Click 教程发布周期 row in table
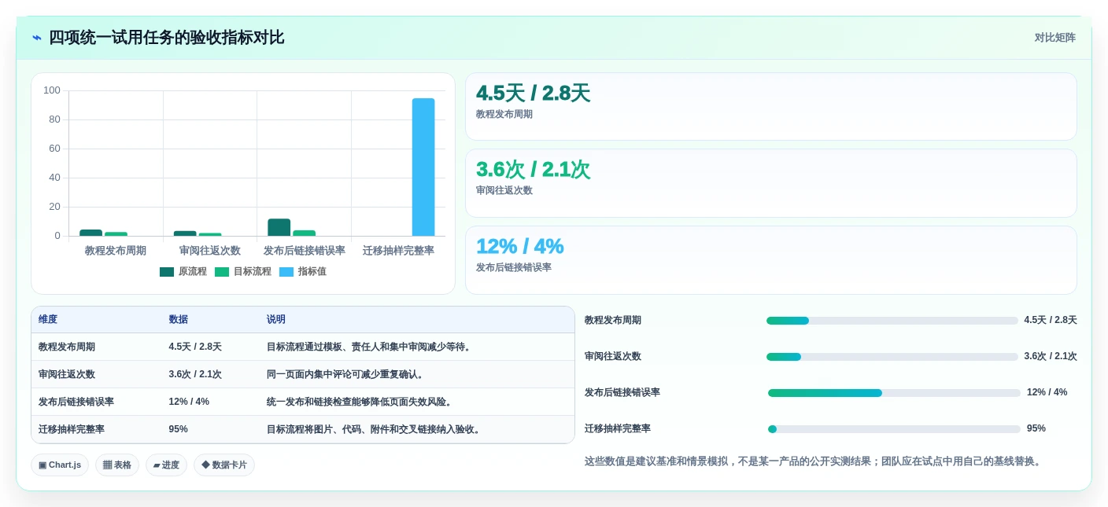The height and width of the screenshot is (507, 1108). 303,347
